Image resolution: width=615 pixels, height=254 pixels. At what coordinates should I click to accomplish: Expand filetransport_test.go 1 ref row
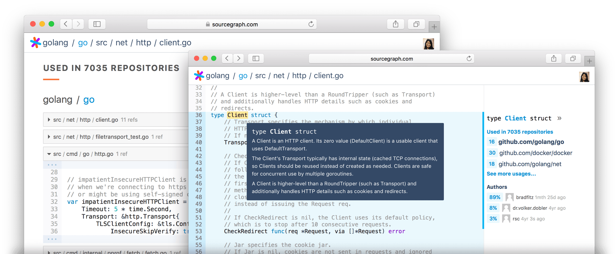point(116,137)
